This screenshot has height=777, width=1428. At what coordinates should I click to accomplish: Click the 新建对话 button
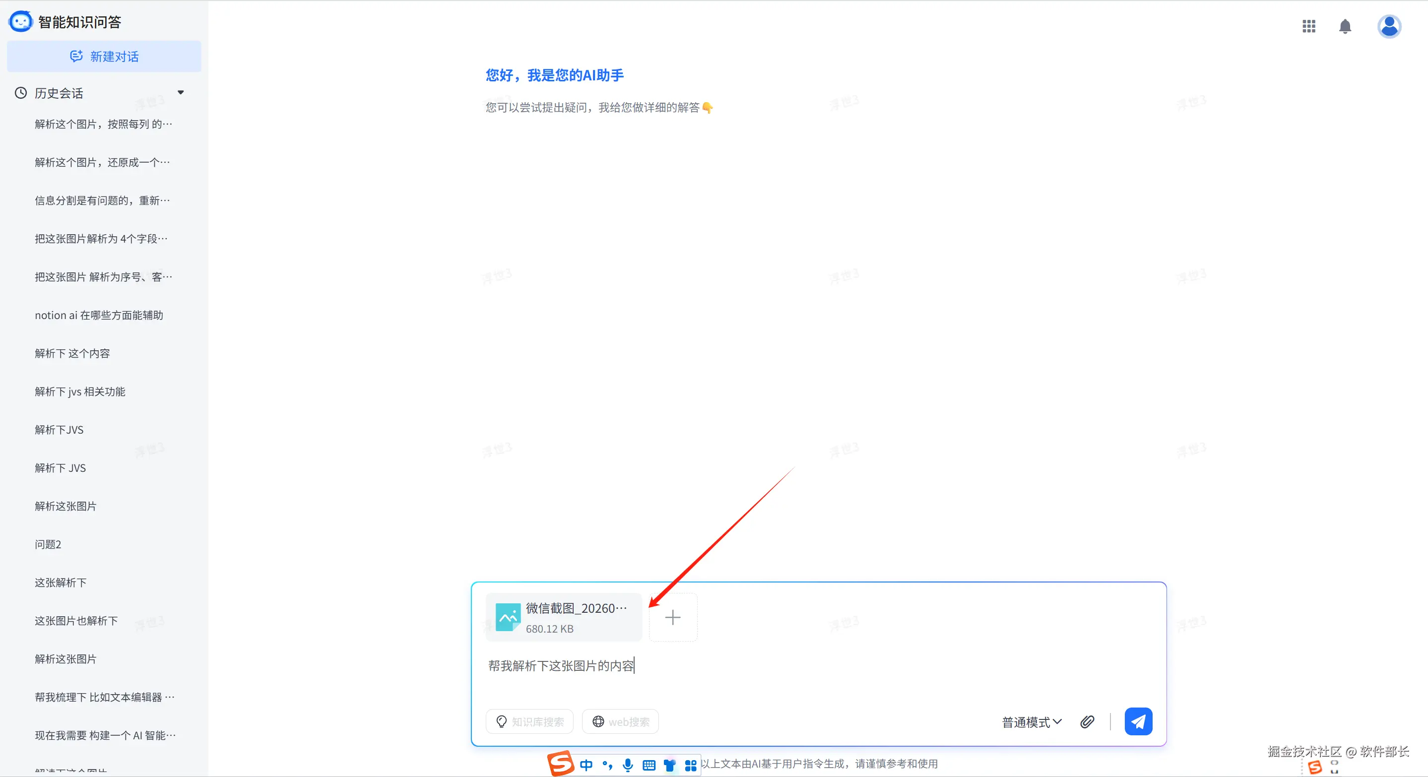pyautogui.click(x=104, y=57)
